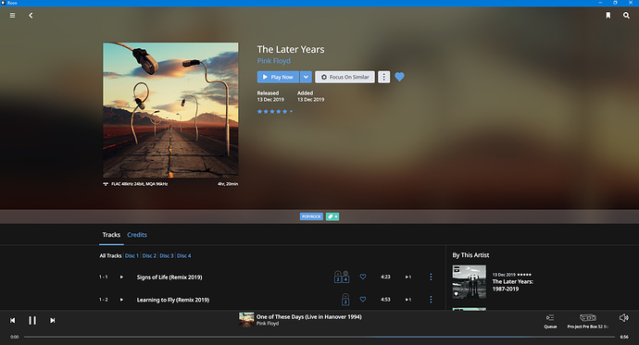Screen dimensions: 639x345
Task: Click the add tag icon
Action: click(x=332, y=216)
